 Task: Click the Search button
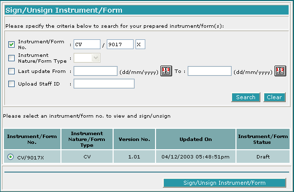click(x=246, y=97)
